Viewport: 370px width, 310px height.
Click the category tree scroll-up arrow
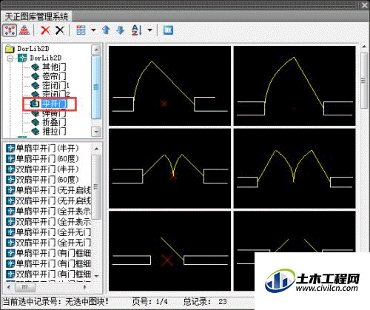(96, 50)
